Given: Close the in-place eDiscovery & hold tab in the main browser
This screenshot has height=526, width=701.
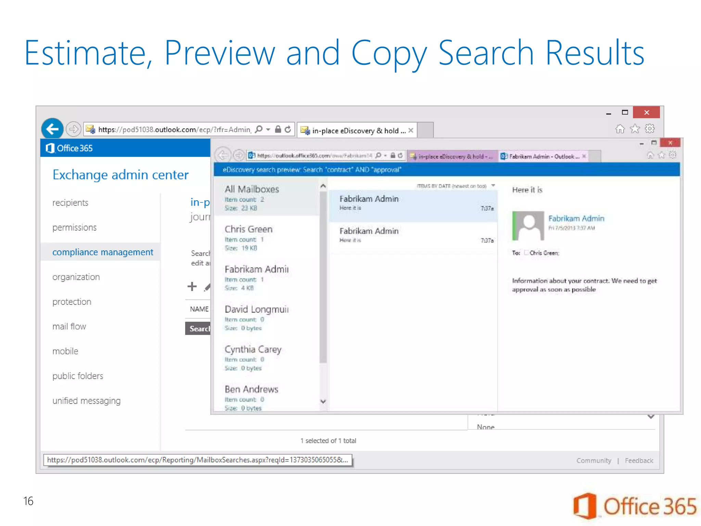Looking at the screenshot, I should 411,130.
